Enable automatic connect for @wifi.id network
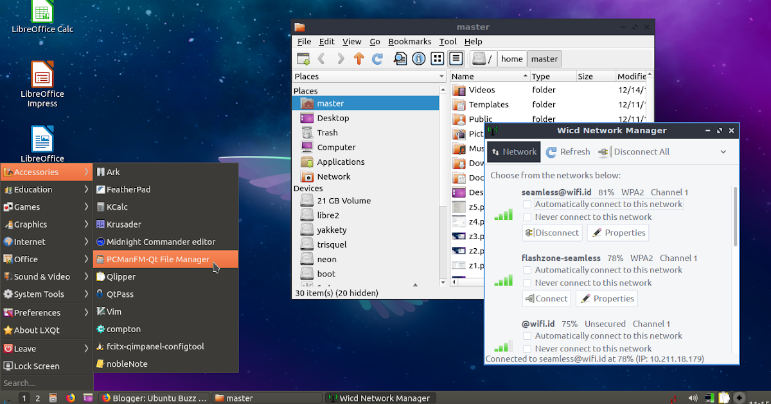 pos(527,335)
